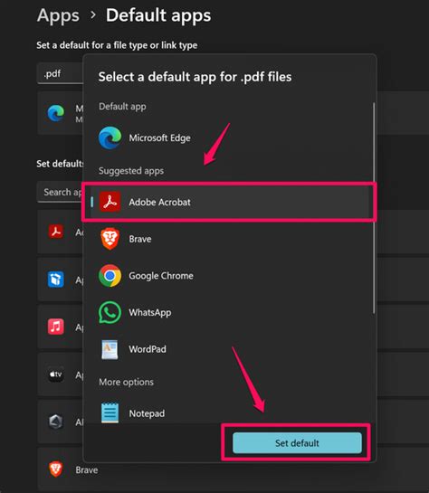Select the Microsoft Edge text label
429x493 pixels.
tap(160, 137)
